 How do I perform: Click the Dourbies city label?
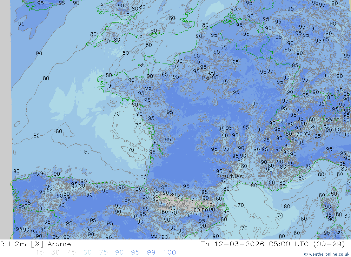click(230, 176)
